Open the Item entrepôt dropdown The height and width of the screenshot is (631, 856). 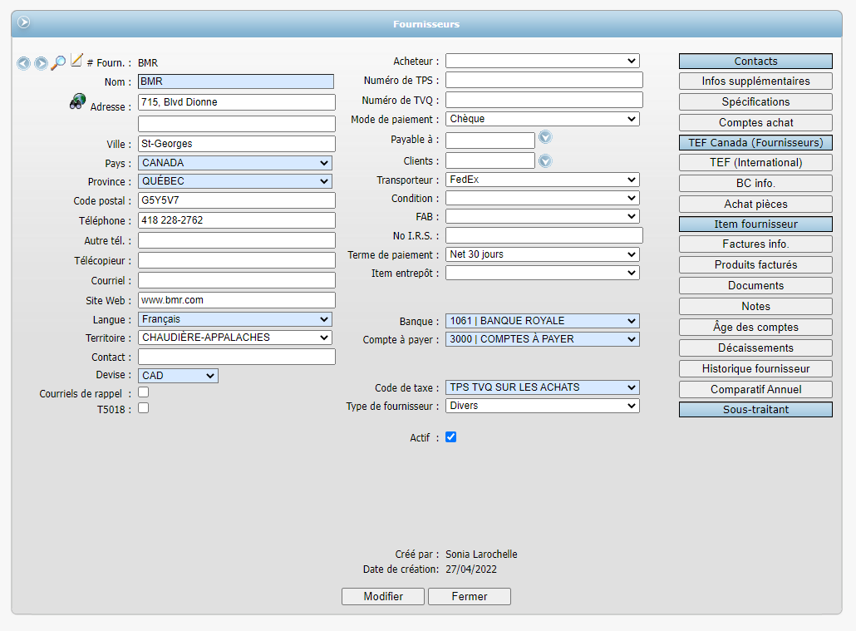click(x=543, y=273)
